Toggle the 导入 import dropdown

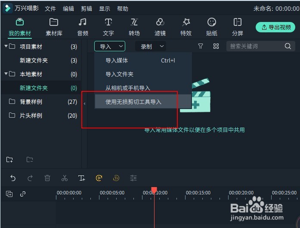110,46
